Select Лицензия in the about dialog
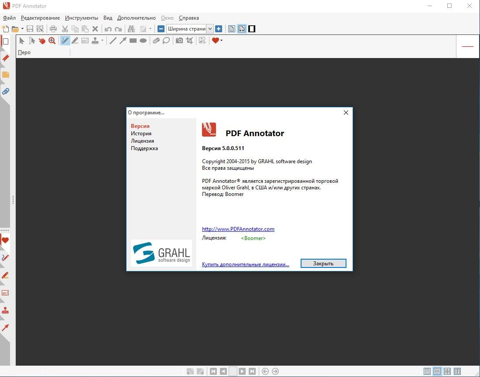This screenshot has height=377, width=480. point(142,141)
